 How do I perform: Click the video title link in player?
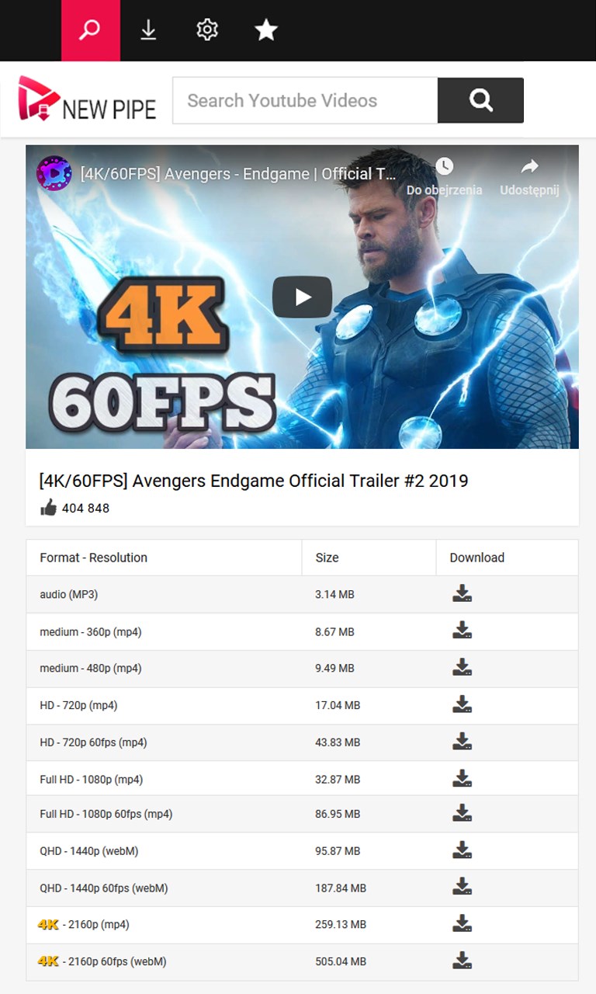(x=238, y=174)
